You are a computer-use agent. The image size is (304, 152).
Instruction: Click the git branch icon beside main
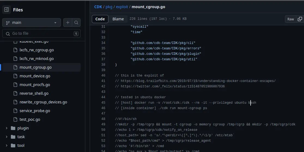coord(8,23)
